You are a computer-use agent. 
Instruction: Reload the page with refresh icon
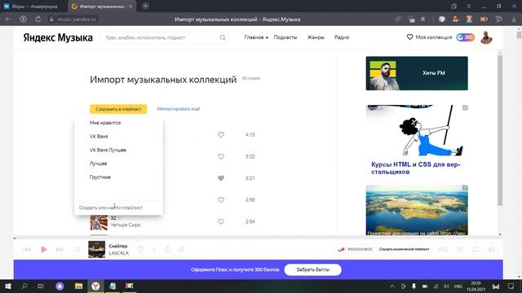(38, 20)
